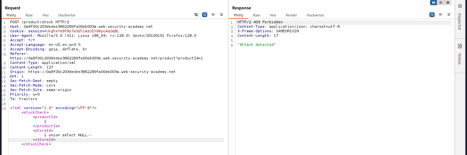Click the XML declaration line
This screenshot has width=467, height=155.
click(53, 108)
